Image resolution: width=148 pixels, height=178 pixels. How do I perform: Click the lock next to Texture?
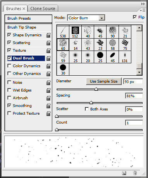click(x=48, y=51)
